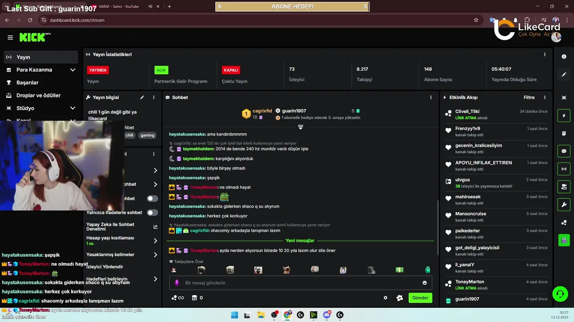The image size is (574, 322).
Task: Select the green money emote
Action: (x=400, y=270)
